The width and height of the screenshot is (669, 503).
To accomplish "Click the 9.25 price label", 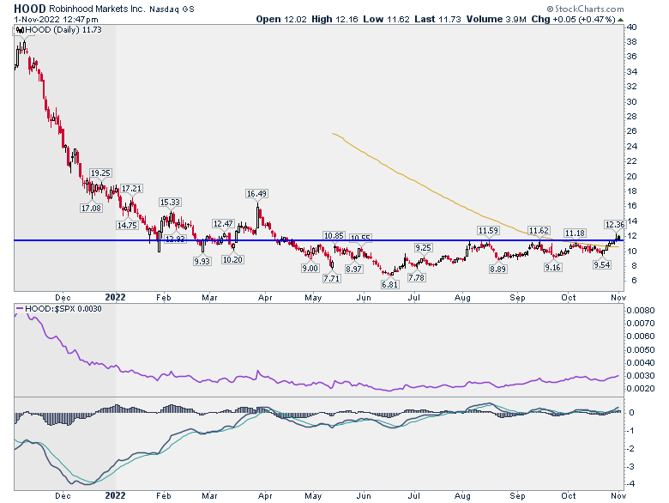I will [423, 248].
